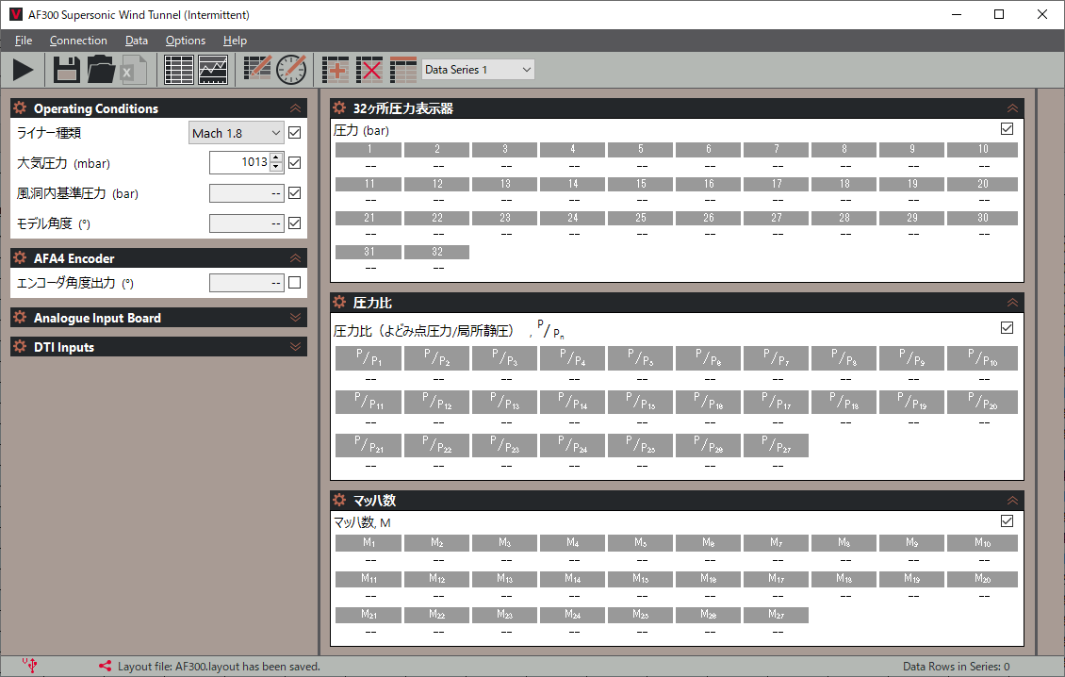Image resolution: width=1065 pixels, height=677 pixels.
Task: Expand the Analogue Input Board panel
Action: [295, 318]
